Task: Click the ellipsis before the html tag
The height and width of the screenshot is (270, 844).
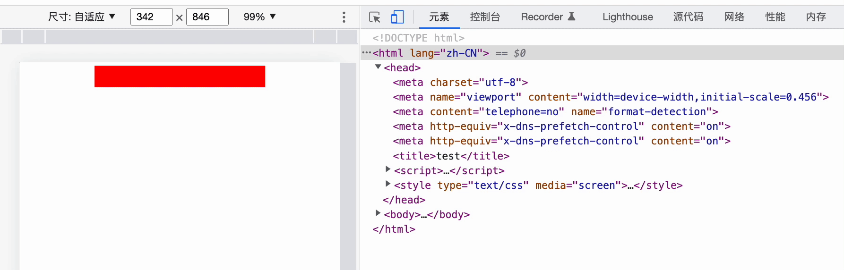Action: pyautogui.click(x=366, y=53)
